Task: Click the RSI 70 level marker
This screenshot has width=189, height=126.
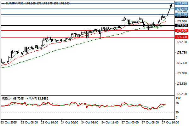Action: 178,103
